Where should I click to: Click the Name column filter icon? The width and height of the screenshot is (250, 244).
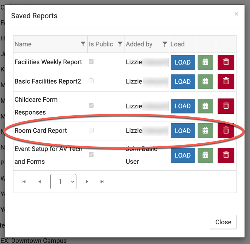pyautogui.click(x=83, y=44)
